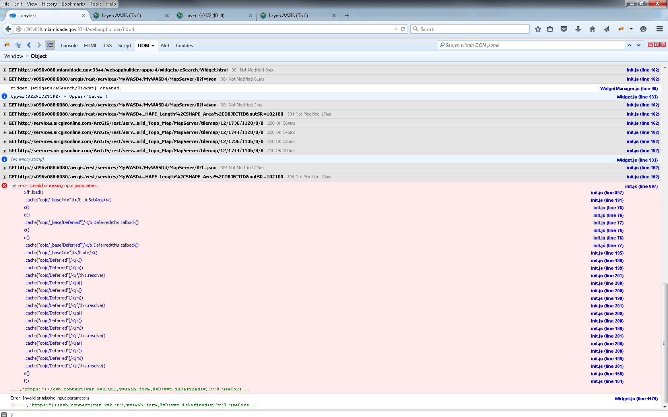Open the DOM panel options dropdown arrow
668x417 pixels.
click(153, 46)
